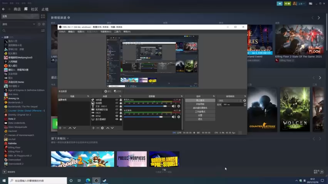Screen dimensions: 328x184
Task: Open the OBS transition type dropdown
Action: tap(230, 101)
